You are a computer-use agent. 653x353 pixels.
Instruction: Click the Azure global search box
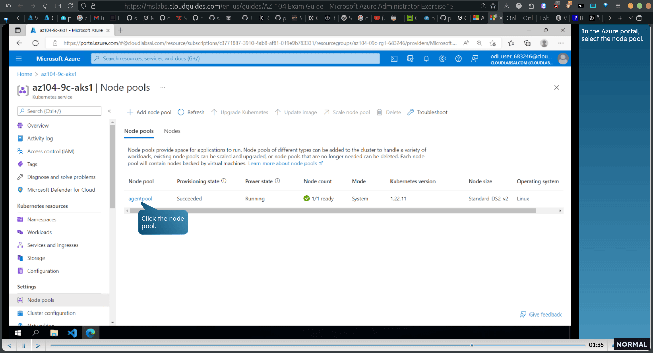tap(235, 58)
